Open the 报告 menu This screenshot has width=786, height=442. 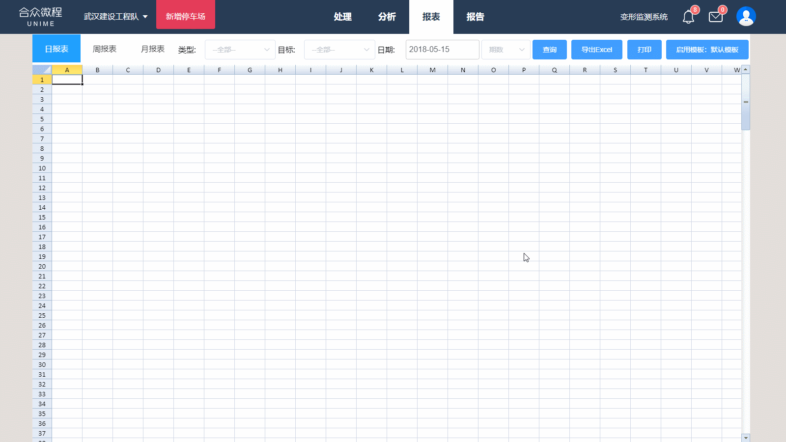click(475, 17)
